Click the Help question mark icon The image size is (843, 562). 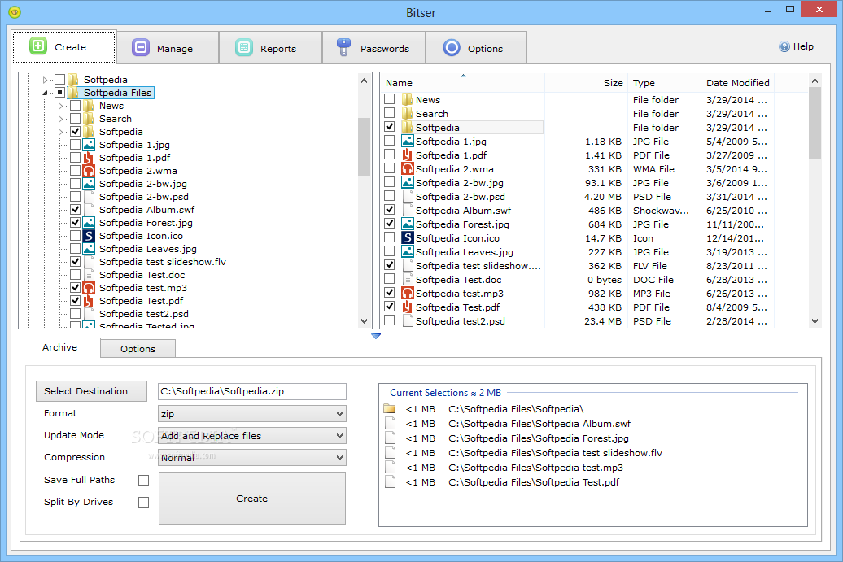[784, 46]
